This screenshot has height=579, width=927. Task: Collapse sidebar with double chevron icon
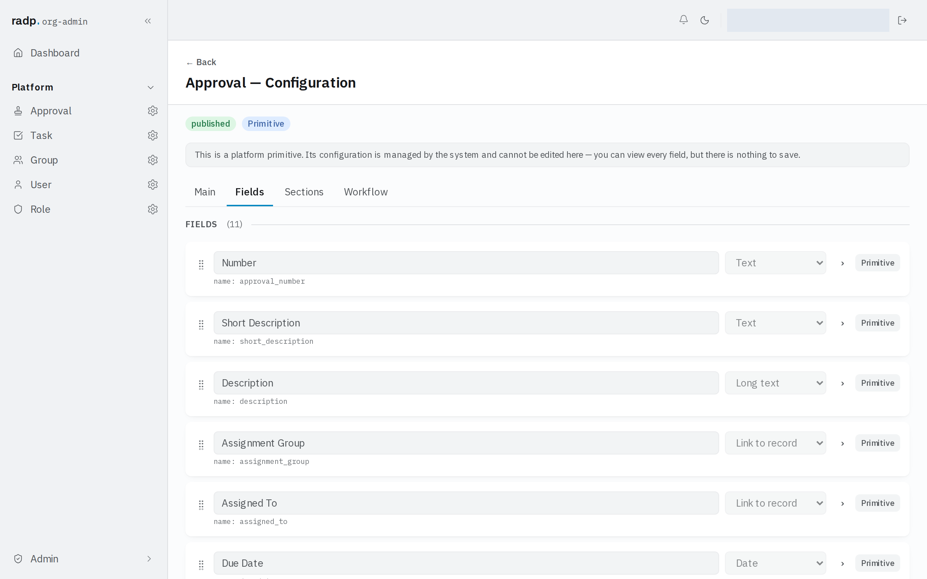(x=148, y=21)
